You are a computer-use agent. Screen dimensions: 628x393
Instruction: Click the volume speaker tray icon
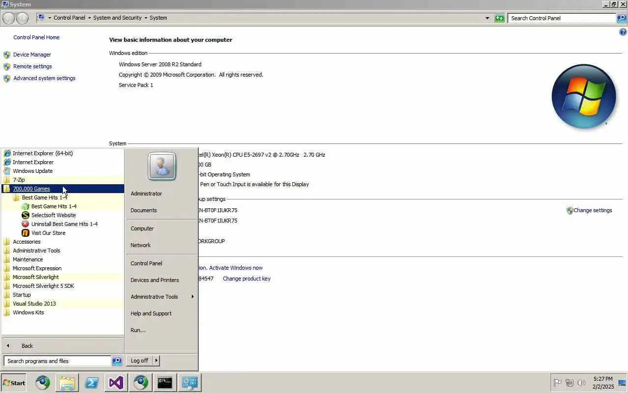coord(581,383)
